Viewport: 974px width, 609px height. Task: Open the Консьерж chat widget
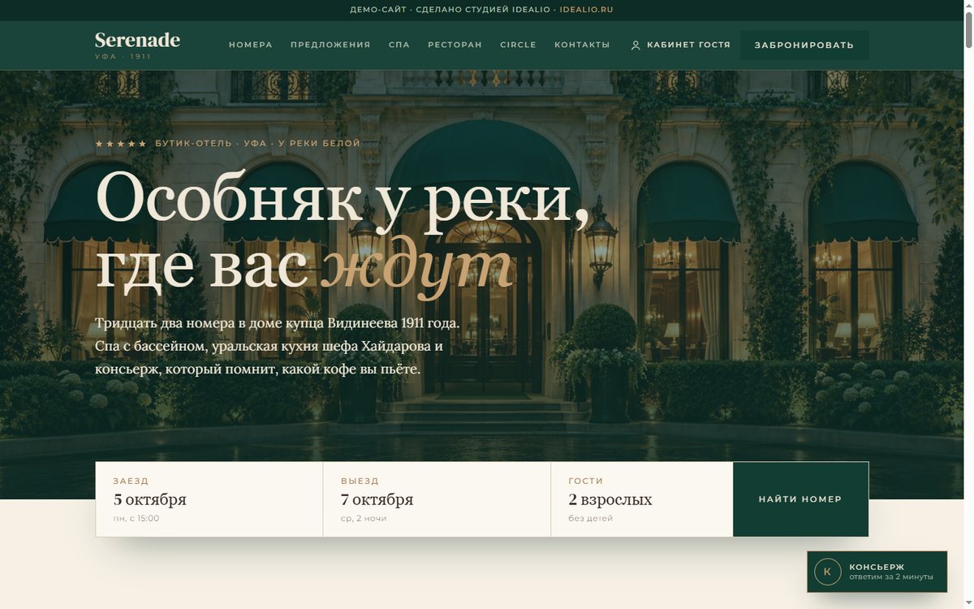(x=877, y=572)
